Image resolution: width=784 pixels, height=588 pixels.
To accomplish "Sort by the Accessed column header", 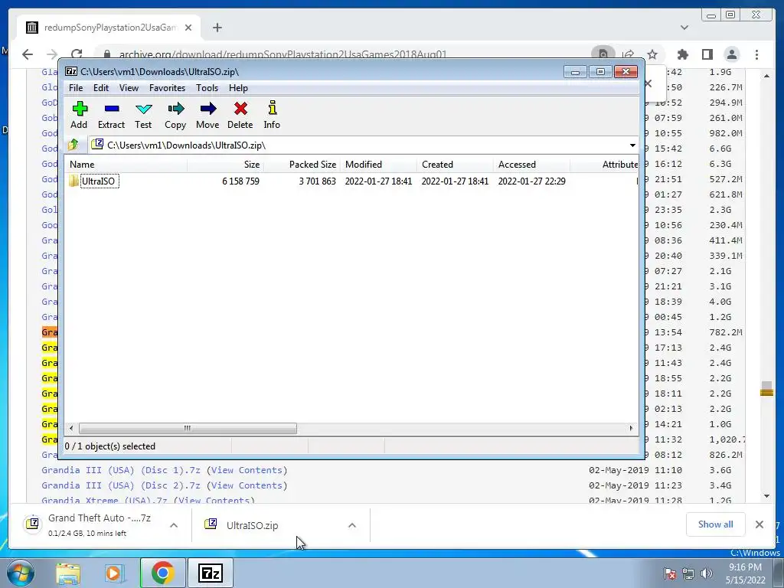I will click(531, 165).
